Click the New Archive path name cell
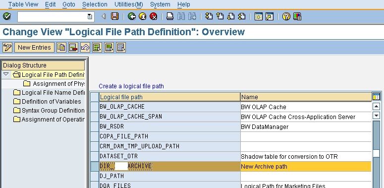The image size is (384, 188). click(306, 167)
